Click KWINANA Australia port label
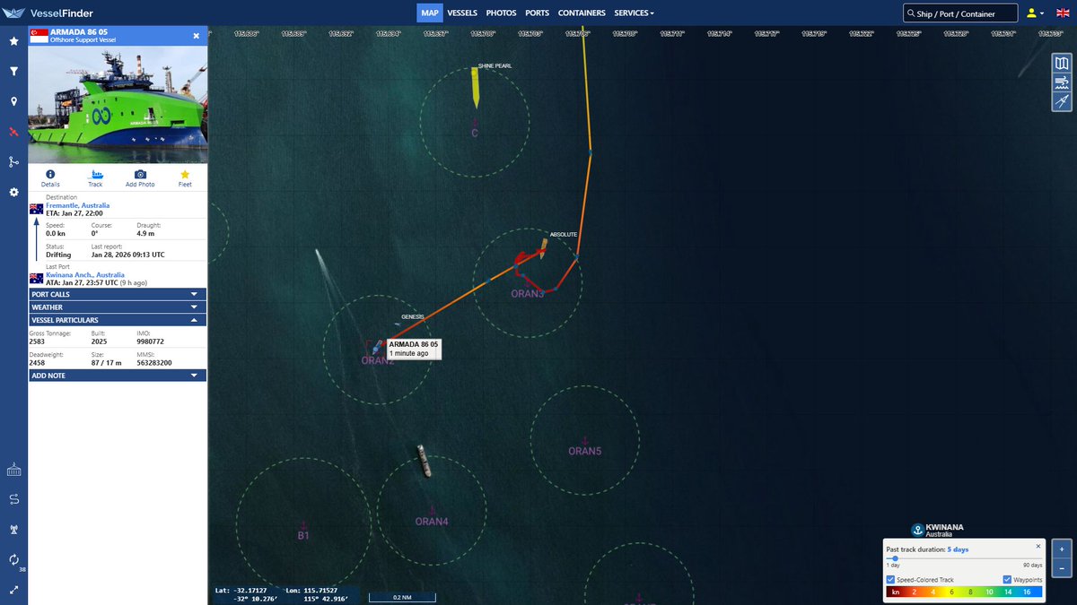 [945, 531]
